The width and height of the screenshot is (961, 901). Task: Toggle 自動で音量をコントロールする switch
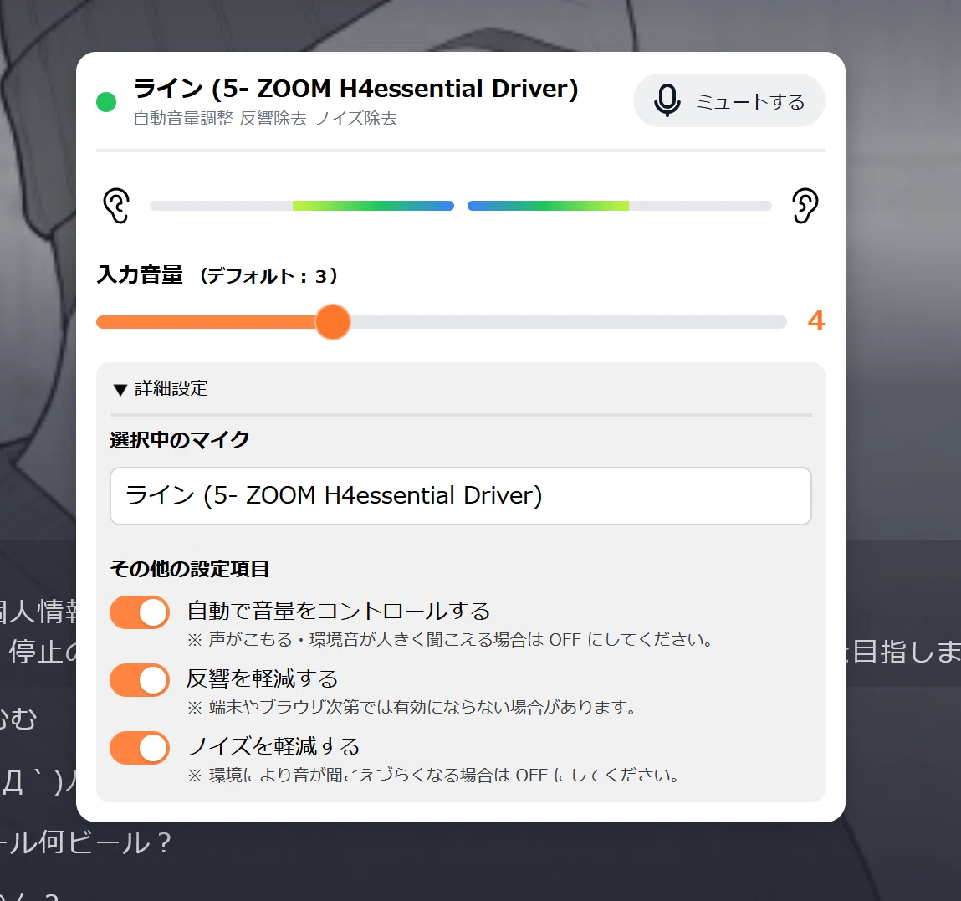click(x=140, y=612)
